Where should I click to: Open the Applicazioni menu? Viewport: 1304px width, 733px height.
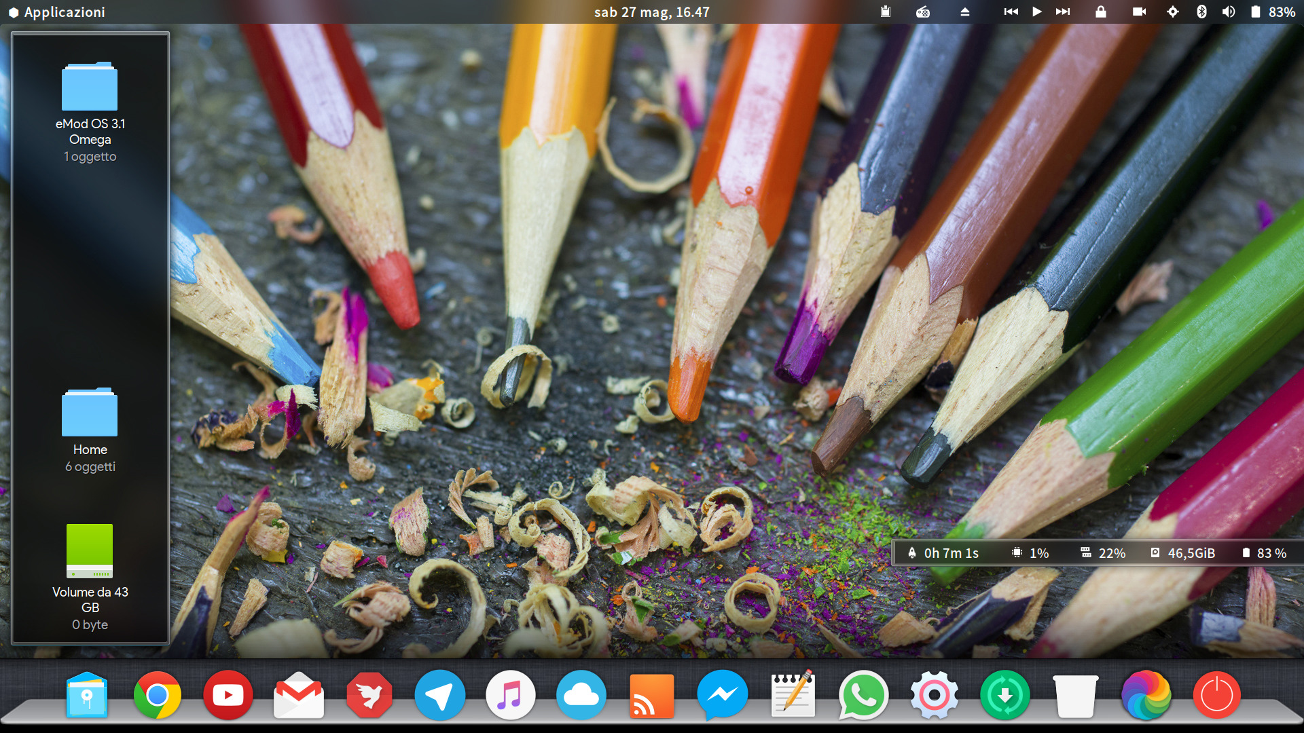(x=57, y=12)
